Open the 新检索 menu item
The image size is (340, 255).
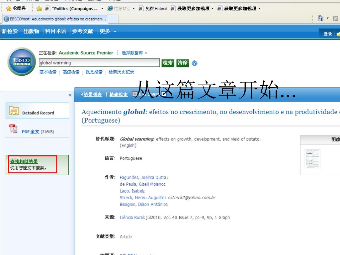click(10, 32)
